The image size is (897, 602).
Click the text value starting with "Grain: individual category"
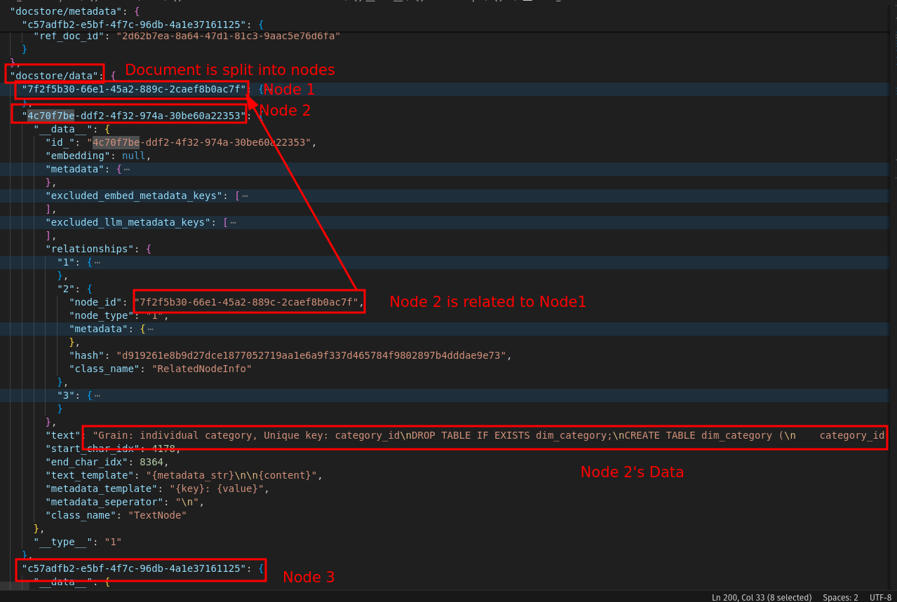[x=421, y=435]
